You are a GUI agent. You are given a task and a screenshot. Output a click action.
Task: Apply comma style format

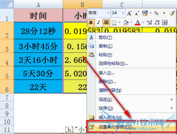164,13
